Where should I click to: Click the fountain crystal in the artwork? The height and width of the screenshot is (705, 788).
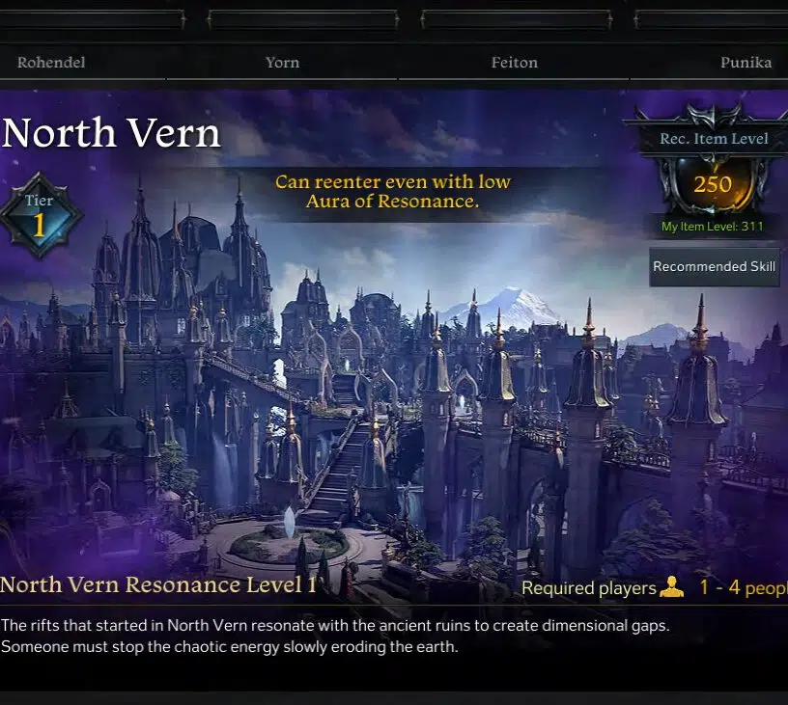pos(290,522)
